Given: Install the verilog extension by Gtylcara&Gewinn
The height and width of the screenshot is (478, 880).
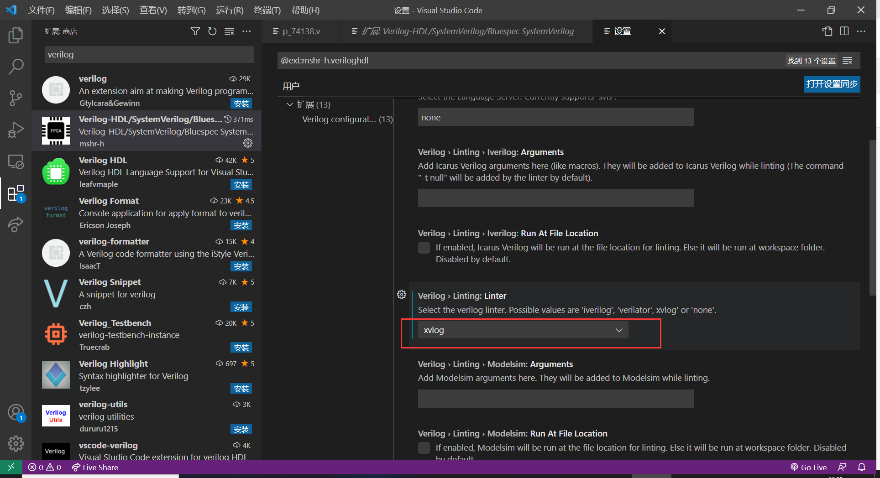Looking at the screenshot, I should click(241, 104).
